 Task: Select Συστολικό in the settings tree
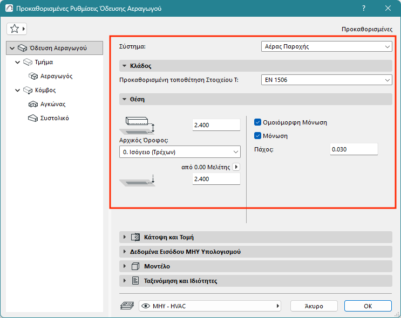click(x=54, y=118)
